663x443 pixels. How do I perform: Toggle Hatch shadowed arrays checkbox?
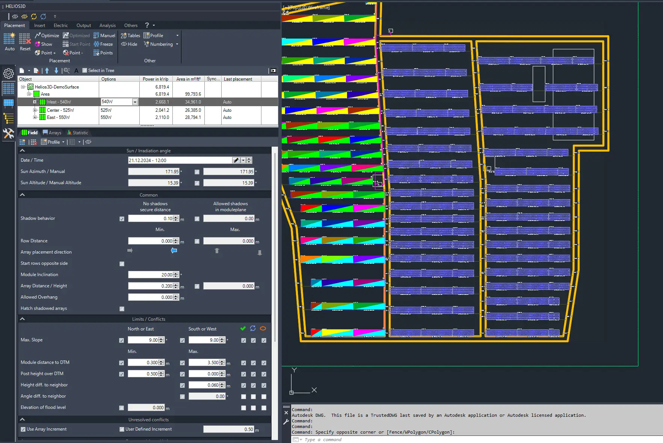pos(122,309)
